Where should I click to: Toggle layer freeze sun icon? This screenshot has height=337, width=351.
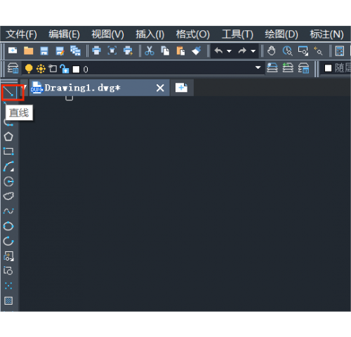[41, 69]
